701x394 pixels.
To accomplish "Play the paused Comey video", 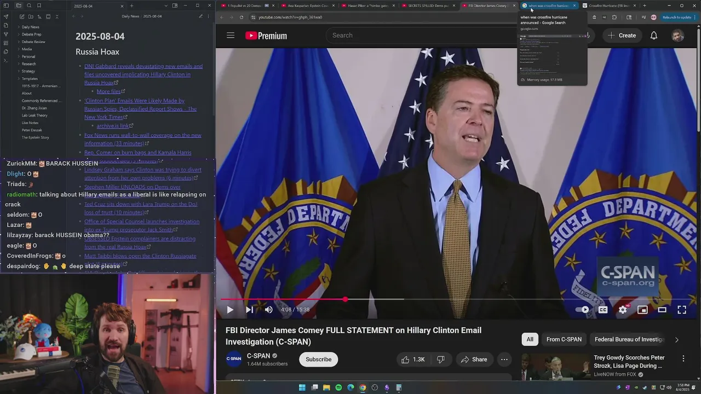I will (x=230, y=310).
